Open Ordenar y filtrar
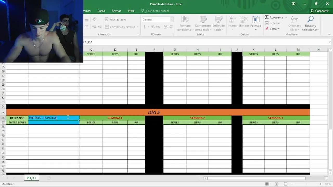 pyautogui.click(x=294, y=23)
